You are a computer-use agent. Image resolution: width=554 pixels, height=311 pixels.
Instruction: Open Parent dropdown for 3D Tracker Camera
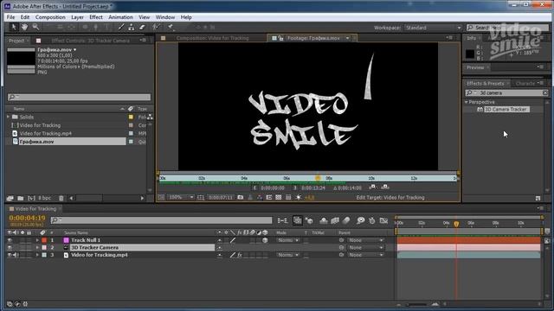point(365,248)
